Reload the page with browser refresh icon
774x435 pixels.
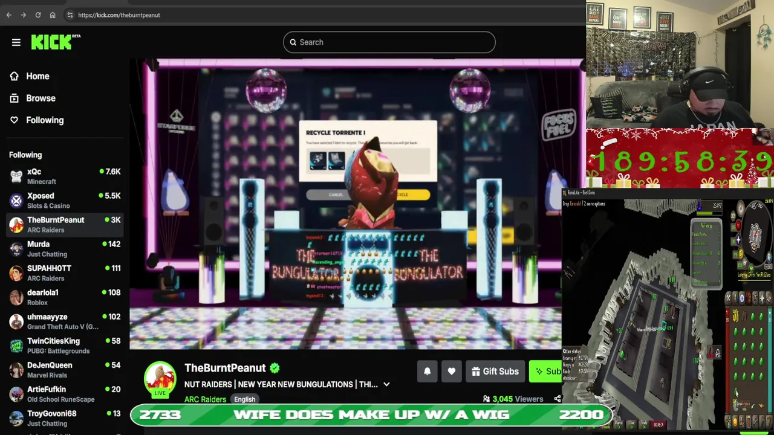tap(38, 15)
